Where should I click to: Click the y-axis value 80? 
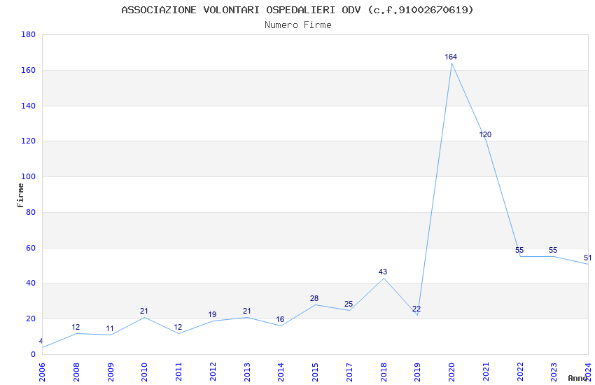30,212
